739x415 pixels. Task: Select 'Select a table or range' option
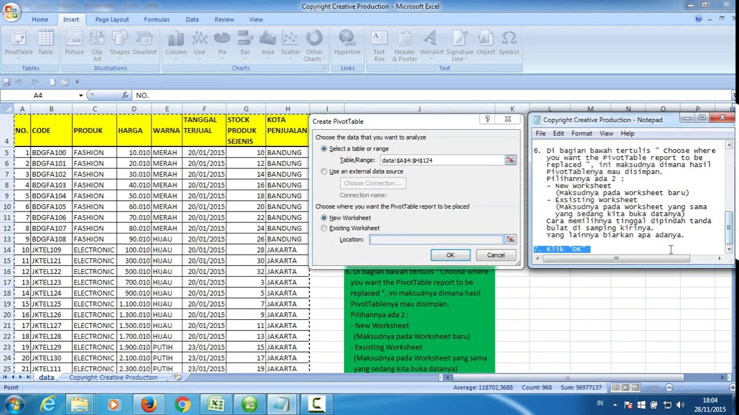point(324,149)
